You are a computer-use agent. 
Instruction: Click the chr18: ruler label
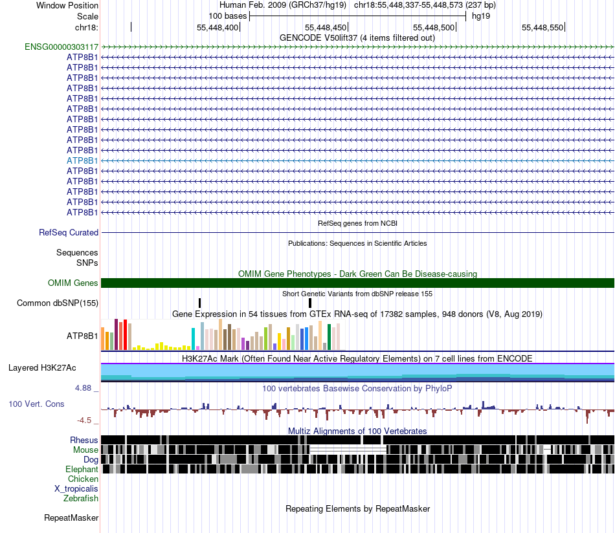87,27
